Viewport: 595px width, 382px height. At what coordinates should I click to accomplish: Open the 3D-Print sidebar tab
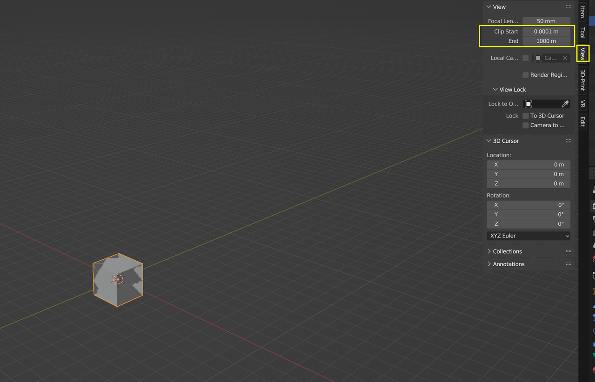tap(582, 80)
